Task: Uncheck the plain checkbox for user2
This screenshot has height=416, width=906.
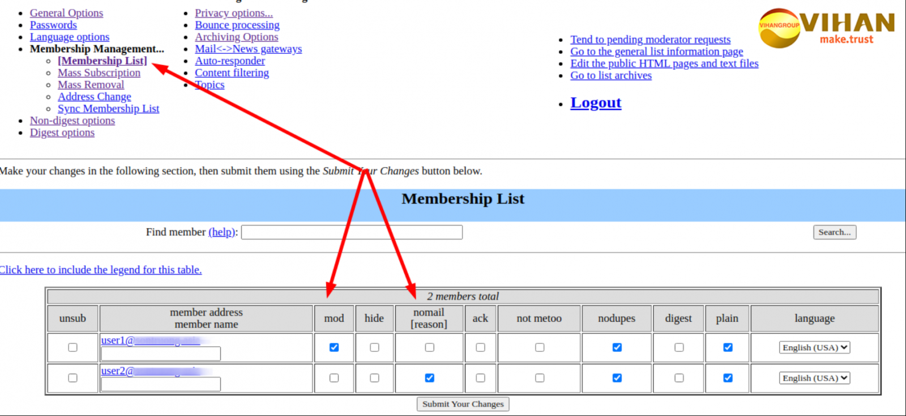Action: point(728,378)
